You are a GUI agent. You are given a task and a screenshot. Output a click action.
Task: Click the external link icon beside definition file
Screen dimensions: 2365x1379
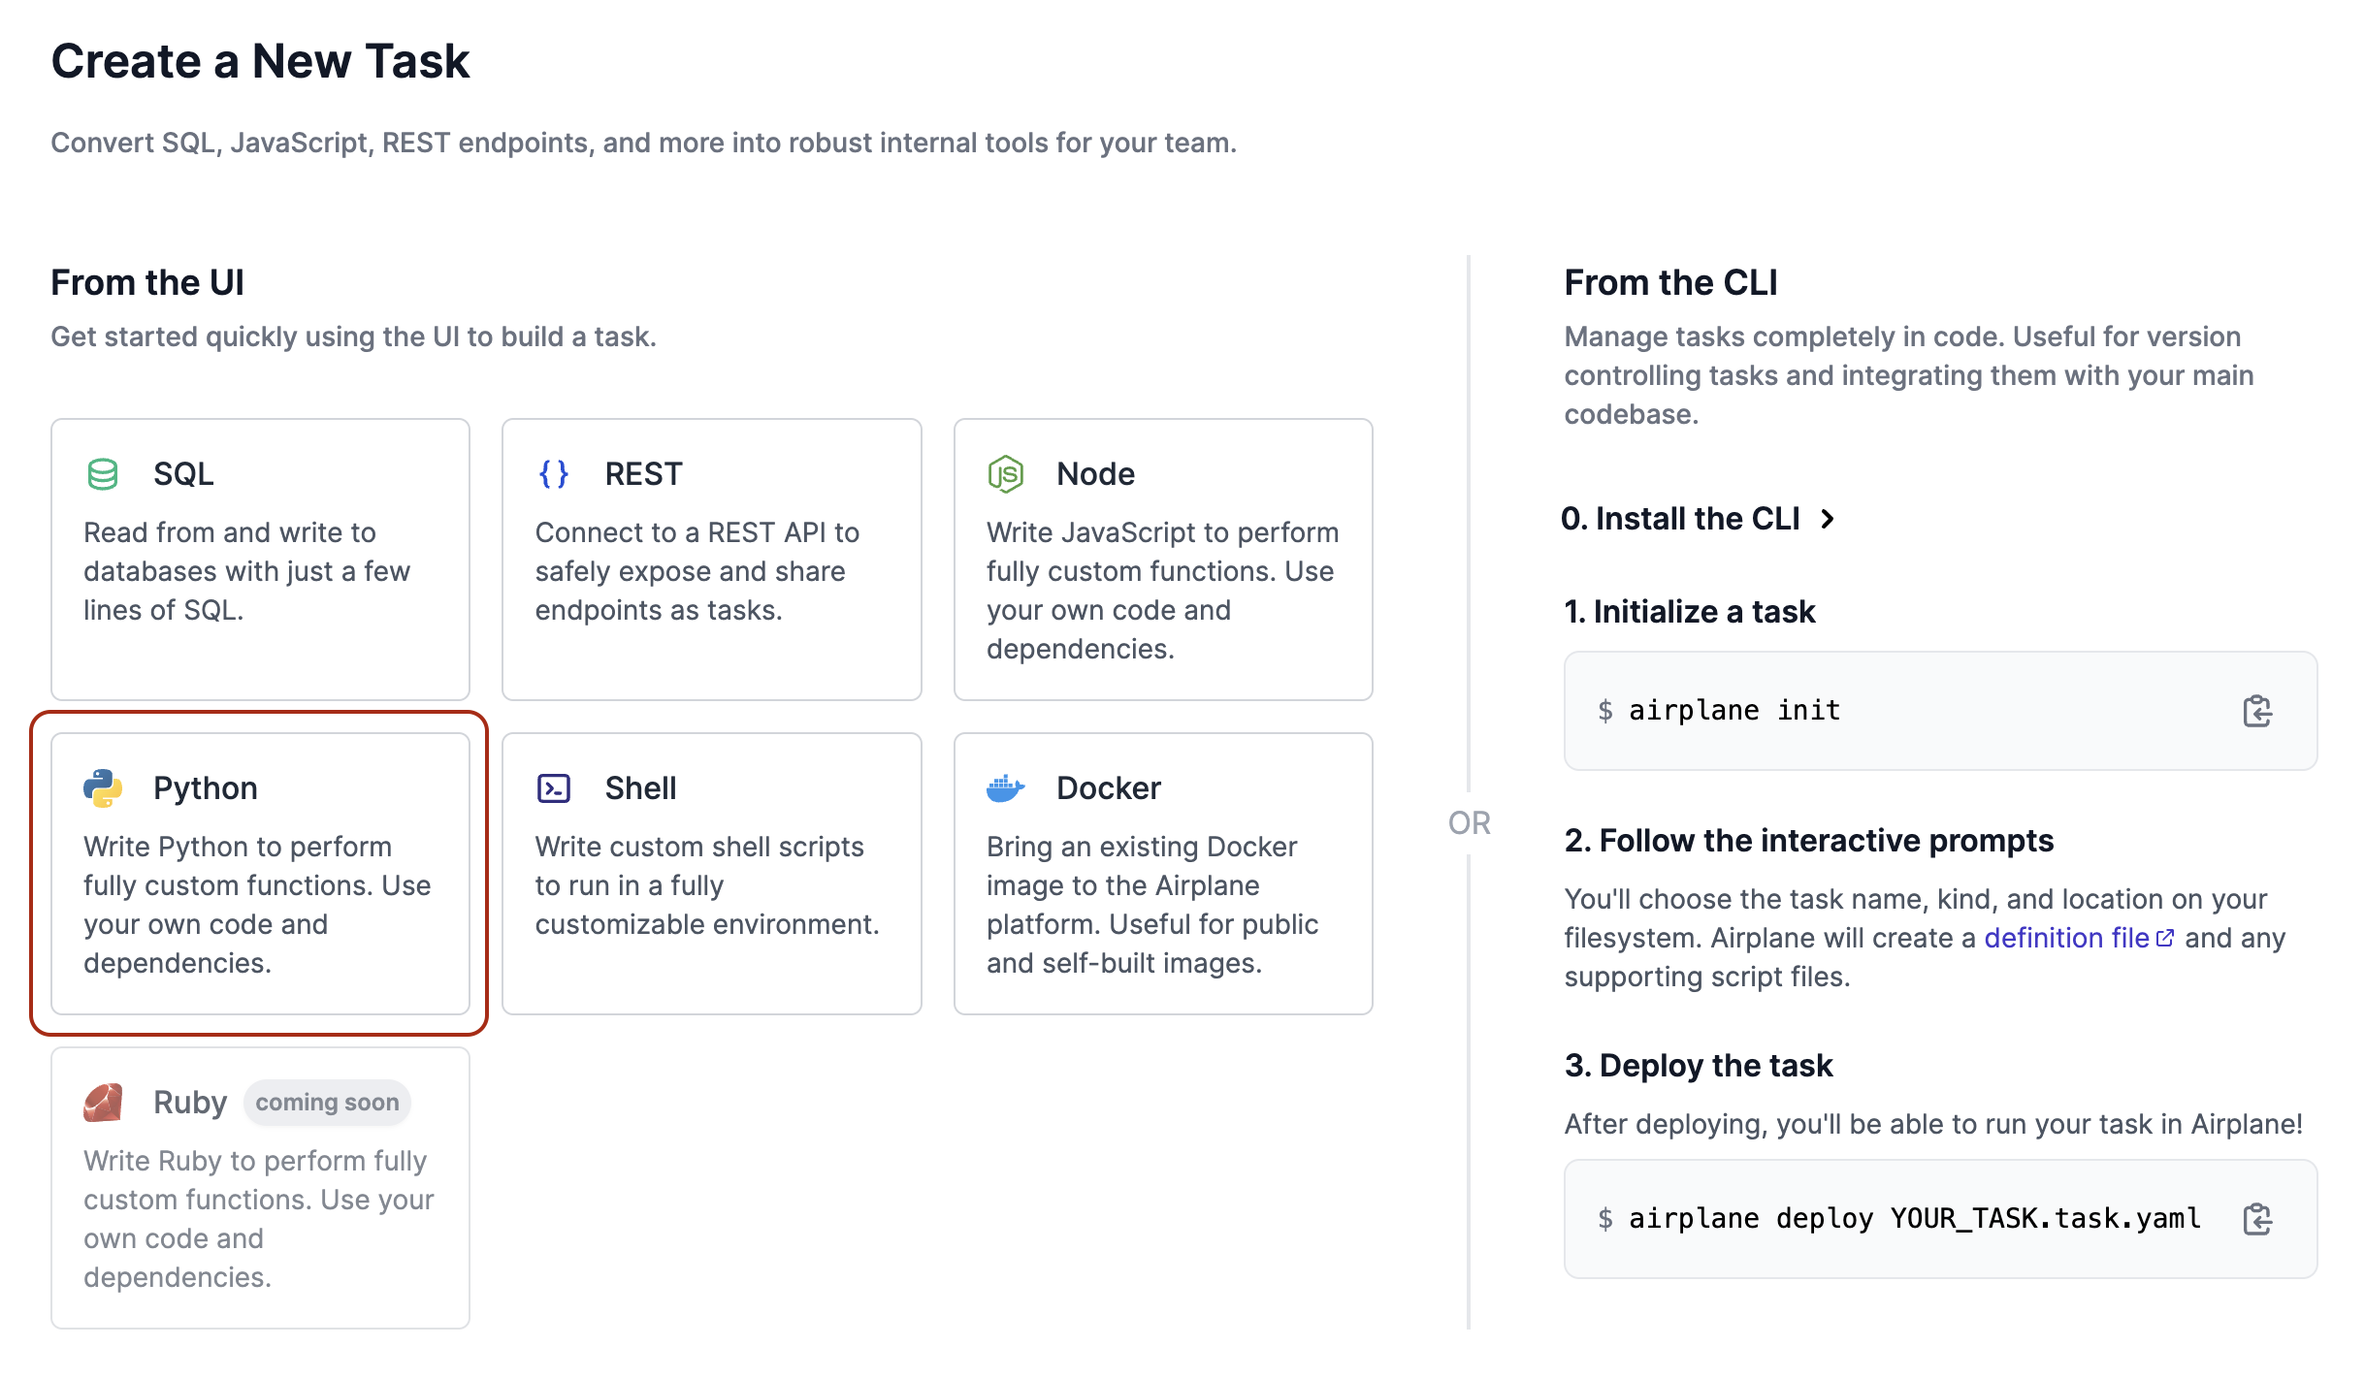pyautogui.click(x=2165, y=938)
